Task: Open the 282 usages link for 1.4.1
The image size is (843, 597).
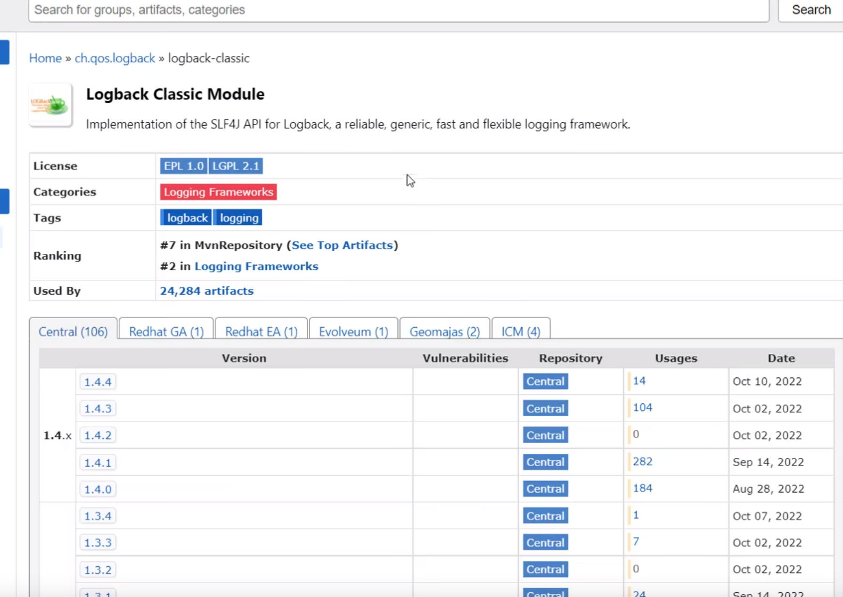Action: 642,461
